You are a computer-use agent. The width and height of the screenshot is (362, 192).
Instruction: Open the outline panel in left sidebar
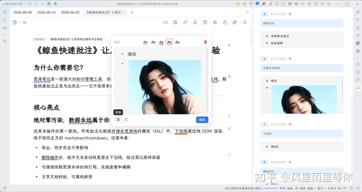(x=5, y=20)
